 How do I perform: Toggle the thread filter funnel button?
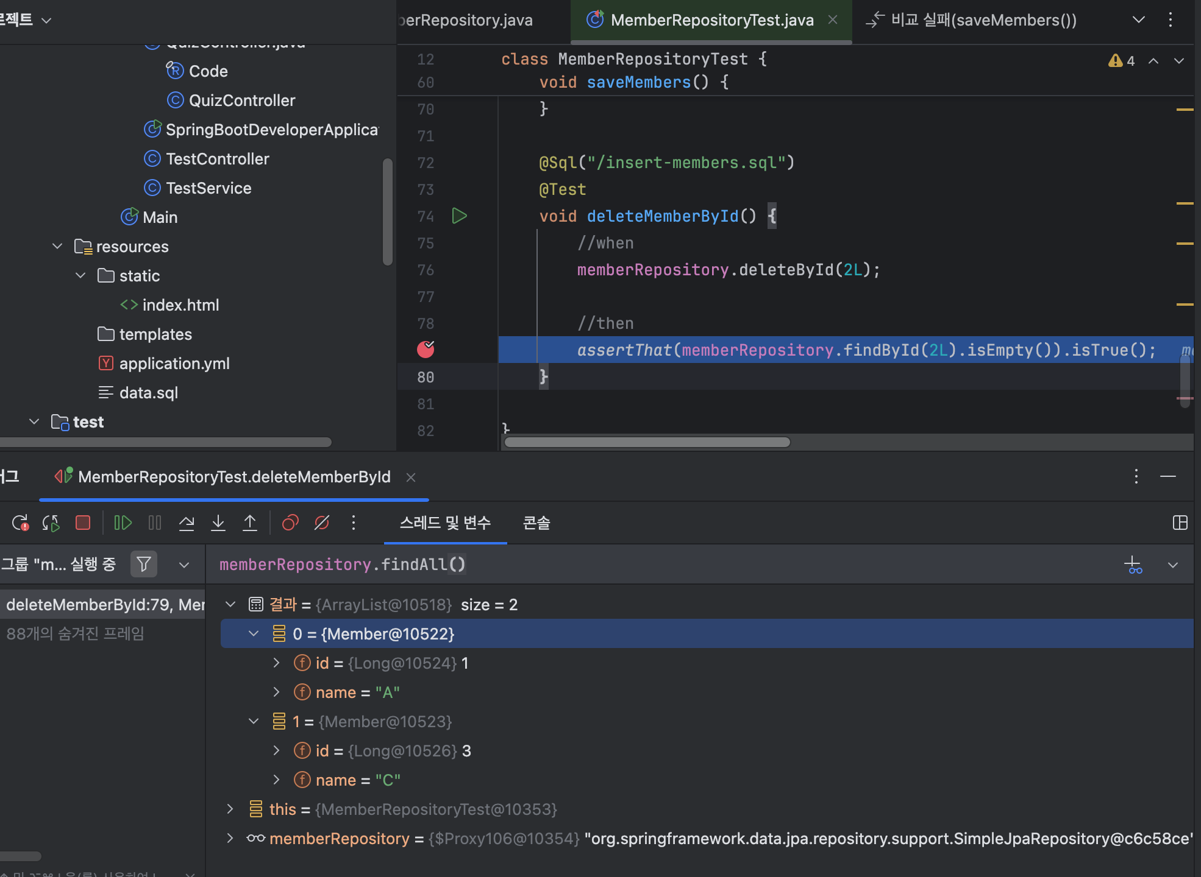click(x=144, y=564)
